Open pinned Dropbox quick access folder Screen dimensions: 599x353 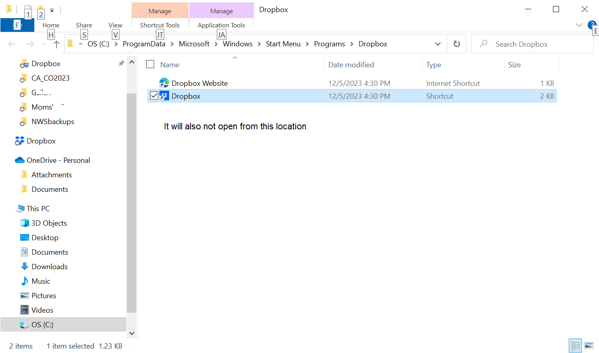point(46,64)
